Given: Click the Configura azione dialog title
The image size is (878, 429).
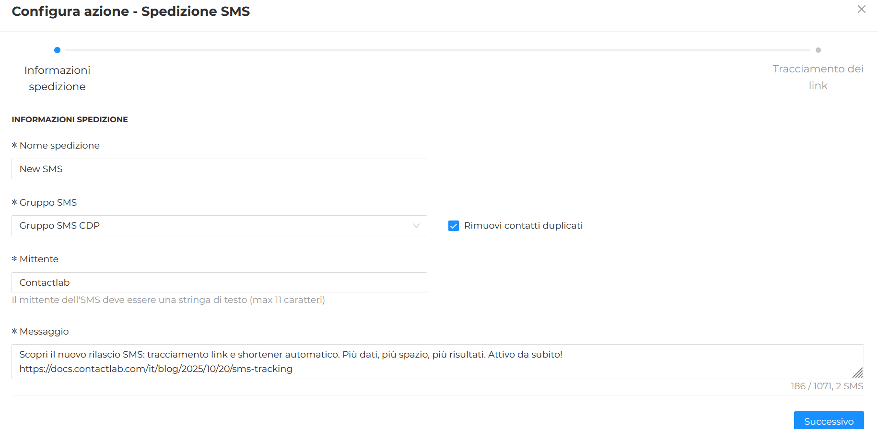Looking at the screenshot, I should point(130,11).
